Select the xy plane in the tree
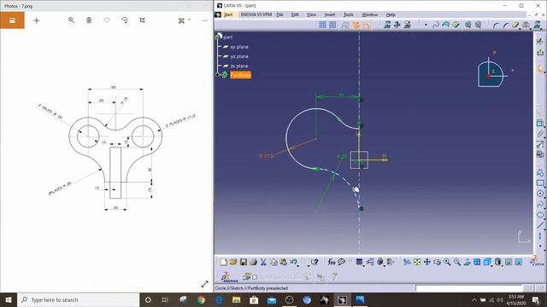The image size is (547, 307). coord(239,47)
